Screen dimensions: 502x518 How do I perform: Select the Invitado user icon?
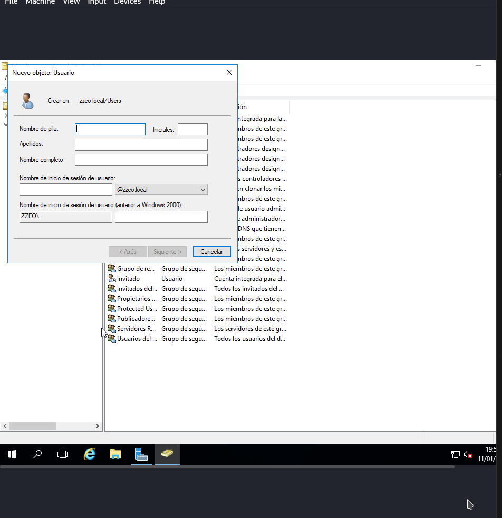coord(112,278)
